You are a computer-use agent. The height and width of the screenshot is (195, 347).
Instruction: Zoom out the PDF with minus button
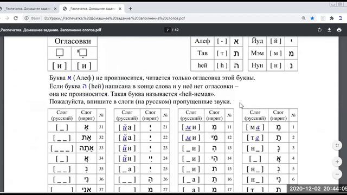337,174
